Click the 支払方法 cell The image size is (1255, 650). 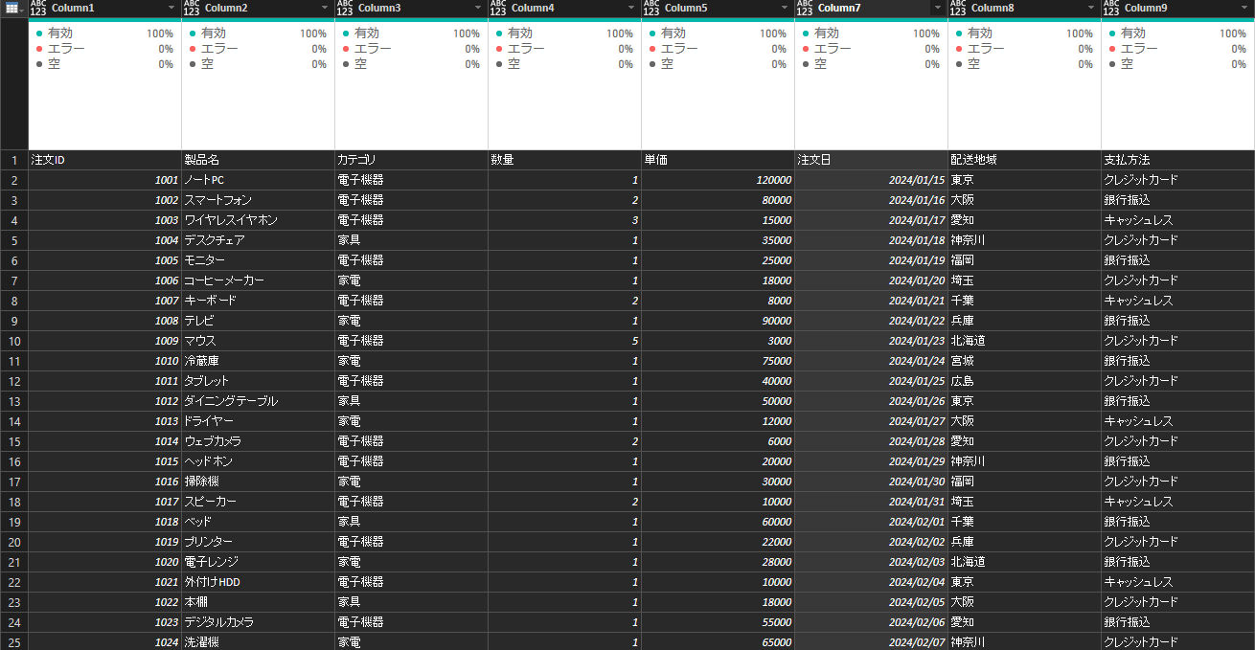click(1178, 160)
